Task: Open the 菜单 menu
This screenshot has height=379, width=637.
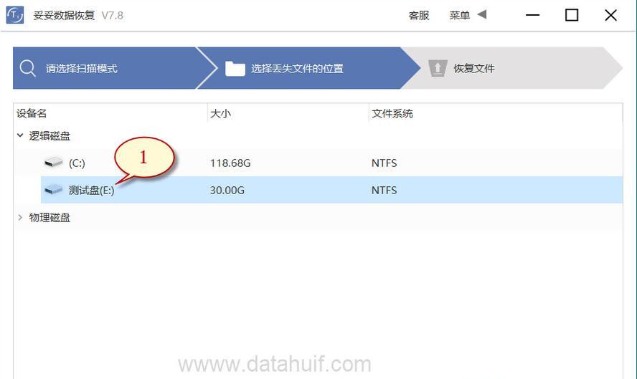Action: pyautogui.click(x=460, y=16)
